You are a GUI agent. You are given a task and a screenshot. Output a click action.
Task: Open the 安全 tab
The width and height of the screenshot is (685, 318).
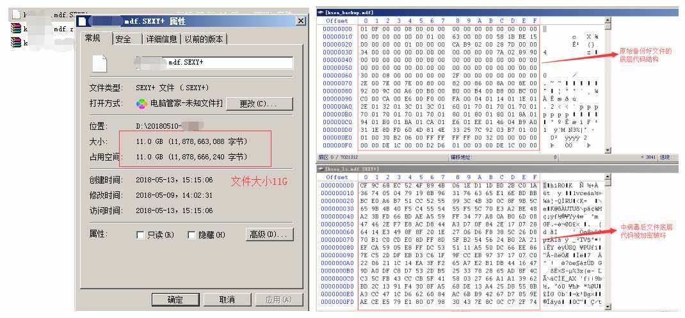[x=123, y=39]
